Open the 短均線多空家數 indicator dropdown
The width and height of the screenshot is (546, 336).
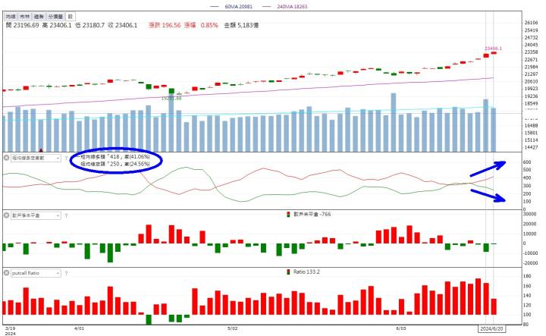click(36, 158)
